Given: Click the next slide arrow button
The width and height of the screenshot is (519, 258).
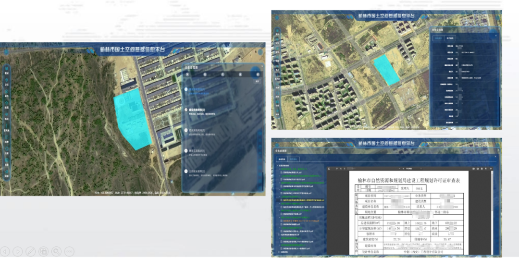Looking at the screenshot, I should click(18, 251).
